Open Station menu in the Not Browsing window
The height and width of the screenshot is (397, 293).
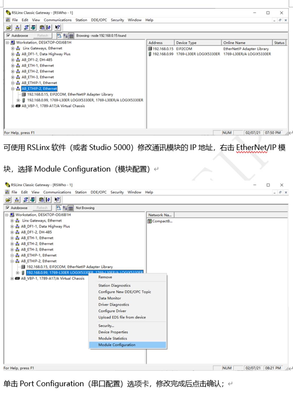click(81, 192)
